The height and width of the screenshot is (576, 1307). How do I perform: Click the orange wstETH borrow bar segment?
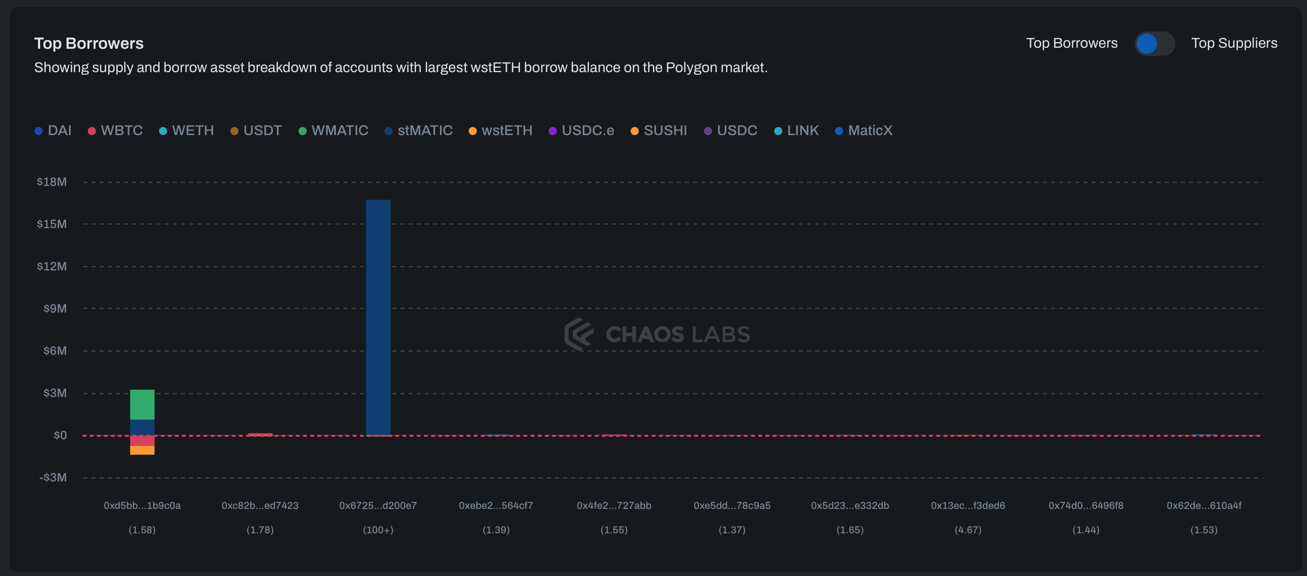142,450
